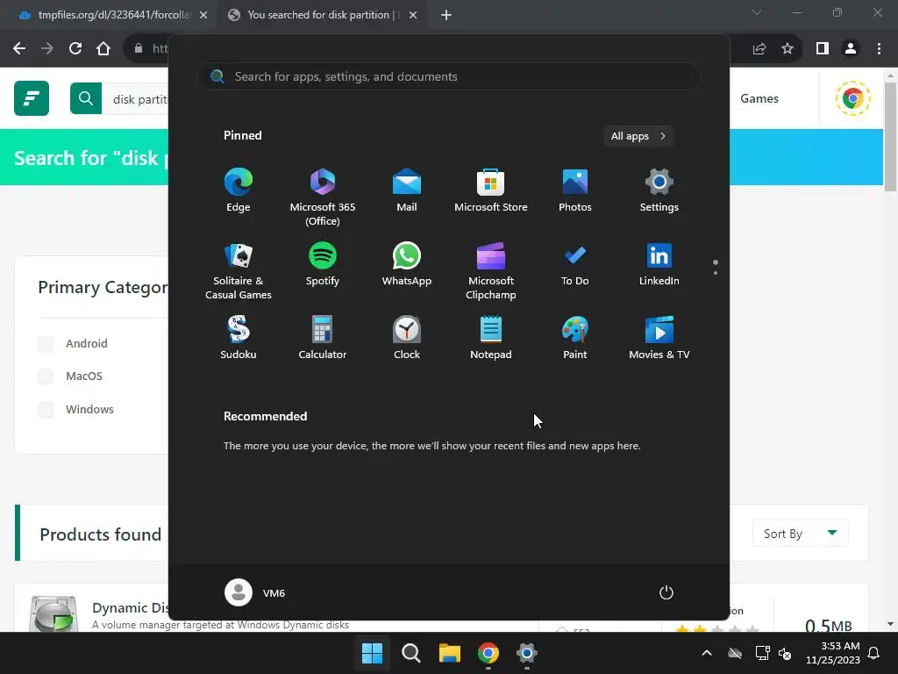The width and height of the screenshot is (898, 674).
Task: Launch the To Do app
Action: tap(575, 264)
